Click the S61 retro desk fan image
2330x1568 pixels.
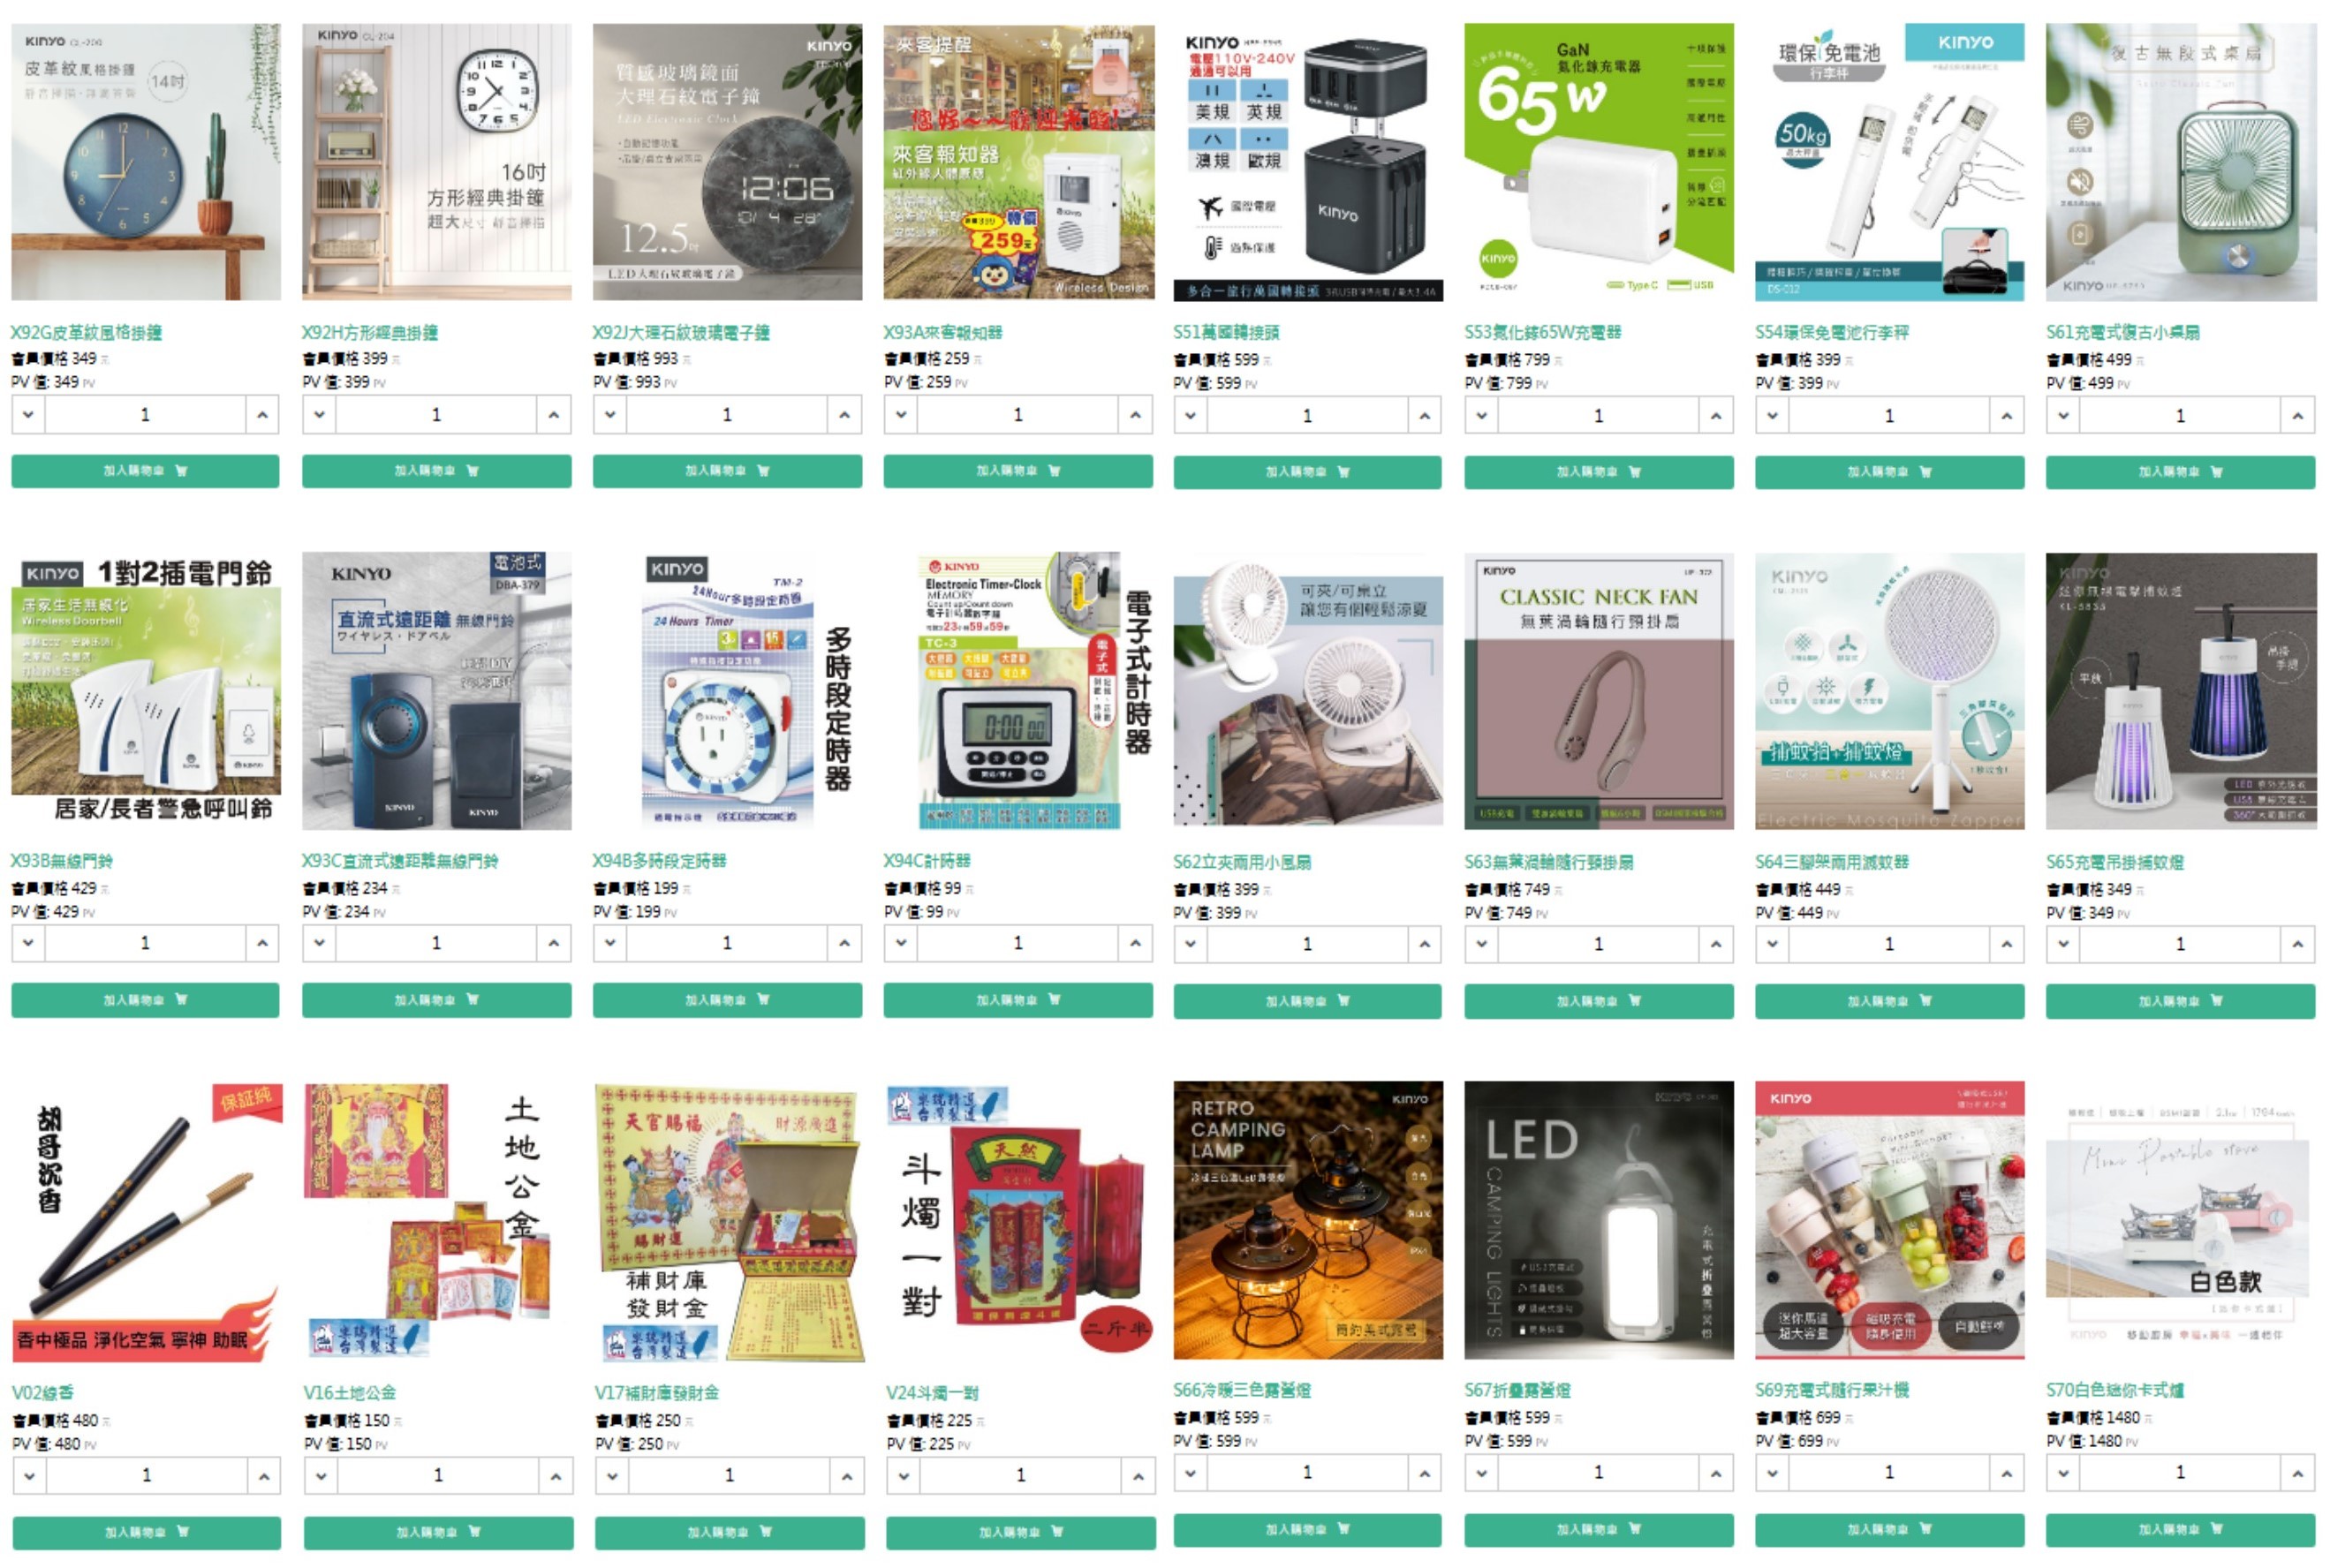tap(2181, 162)
